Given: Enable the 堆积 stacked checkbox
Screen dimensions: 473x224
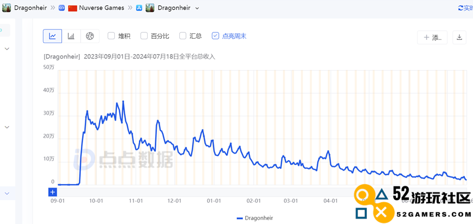Looking at the screenshot, I should tap(112, 36).
